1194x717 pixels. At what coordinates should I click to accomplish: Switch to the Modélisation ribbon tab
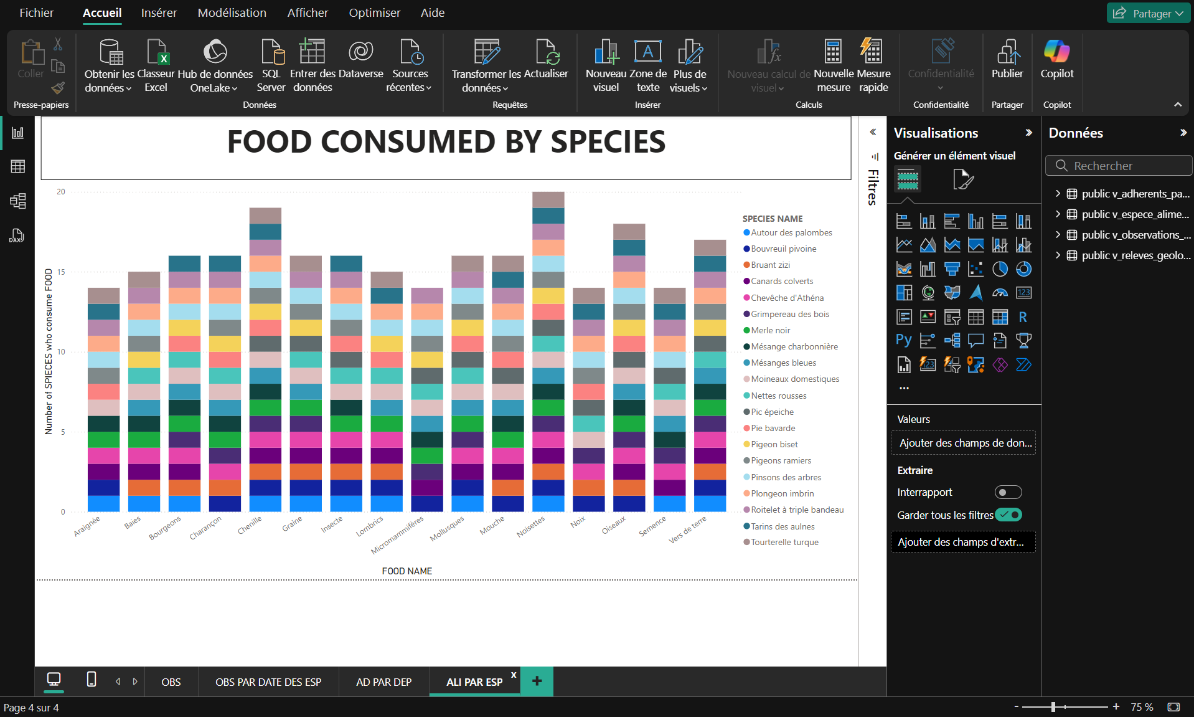pos(232,12)
